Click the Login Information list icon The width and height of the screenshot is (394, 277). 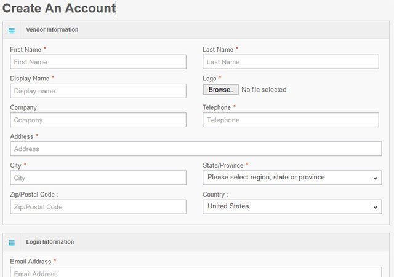pyautogui.click(x=12, y=243)
